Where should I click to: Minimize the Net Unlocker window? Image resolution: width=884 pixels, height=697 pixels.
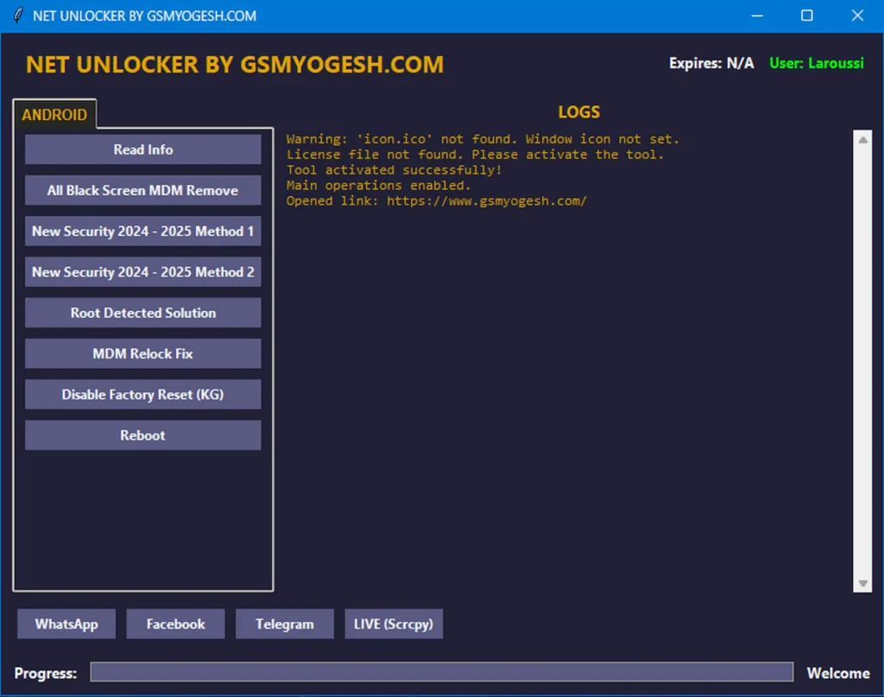click(x=757, y=16)
